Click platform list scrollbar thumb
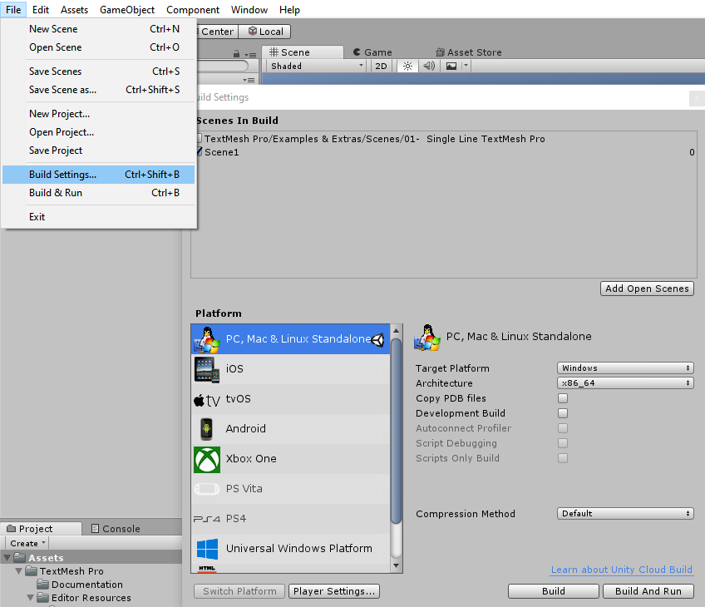 (396, 431)
